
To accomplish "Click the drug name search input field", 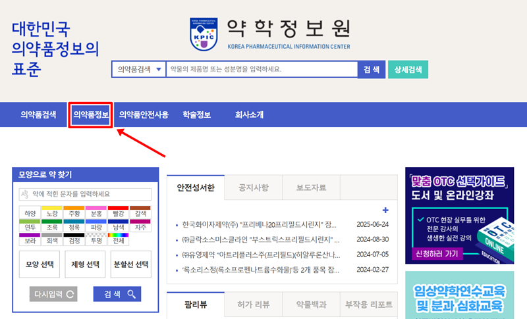I will 262,70.
